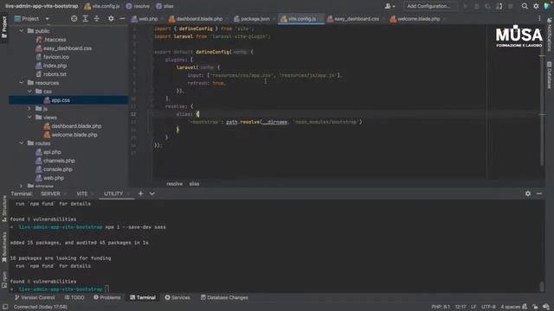
Task: Click the alias breadcrumb under editor
Action: [194, 184]
